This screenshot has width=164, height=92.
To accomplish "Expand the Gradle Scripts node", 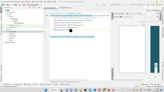I will 4,42.
